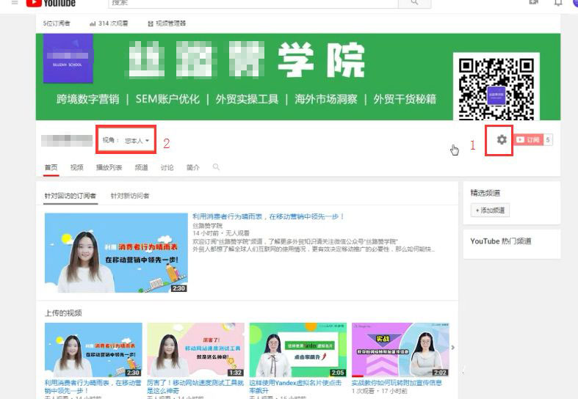This screenshot has height=399, width=578.
Task: View 314 次观看 analytics
Action: click(109, 23)
